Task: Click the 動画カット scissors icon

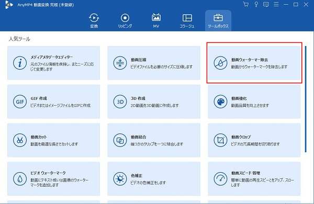Action: pos(20,140)
